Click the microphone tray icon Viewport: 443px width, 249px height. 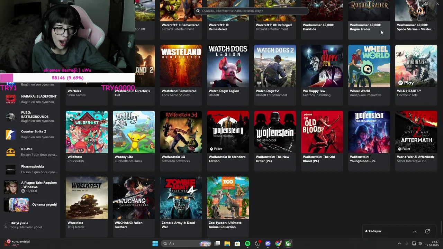(x=407, y=243)
